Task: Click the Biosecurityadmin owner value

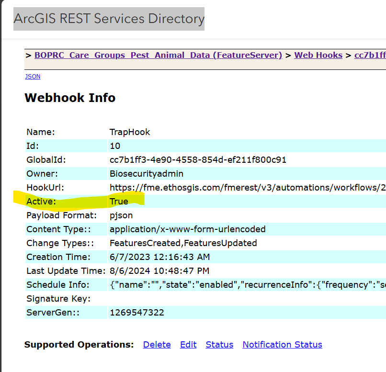Action: 147,174
